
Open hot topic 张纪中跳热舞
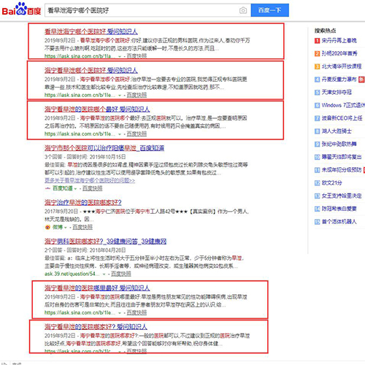click(x=339, y=145)
